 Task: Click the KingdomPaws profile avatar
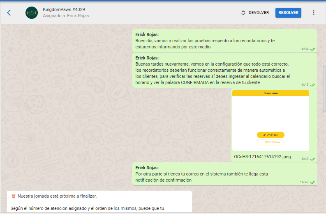[31, 13]
